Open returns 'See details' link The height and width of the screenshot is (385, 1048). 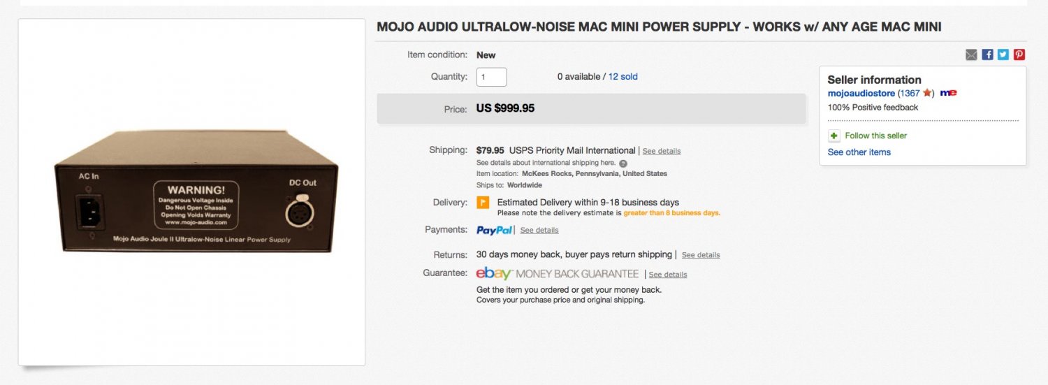(x=701, y=255)
